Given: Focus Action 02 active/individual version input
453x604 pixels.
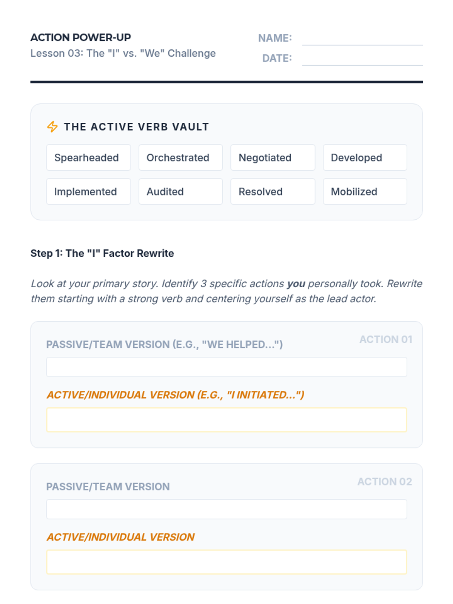Looking at the screenshot, I should click(x=226, y=562).
